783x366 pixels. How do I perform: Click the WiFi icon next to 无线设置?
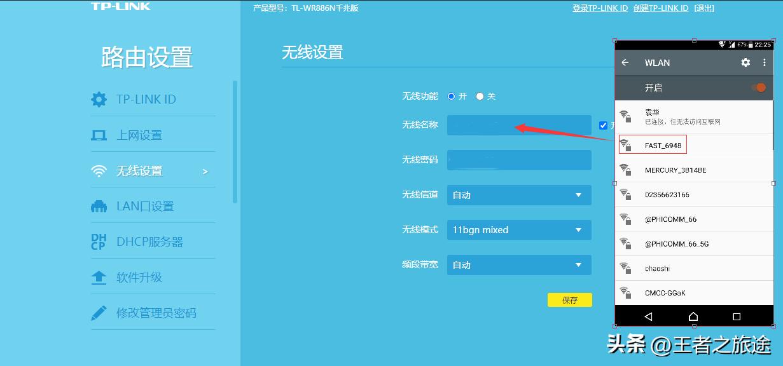click(x=99, y=170)
